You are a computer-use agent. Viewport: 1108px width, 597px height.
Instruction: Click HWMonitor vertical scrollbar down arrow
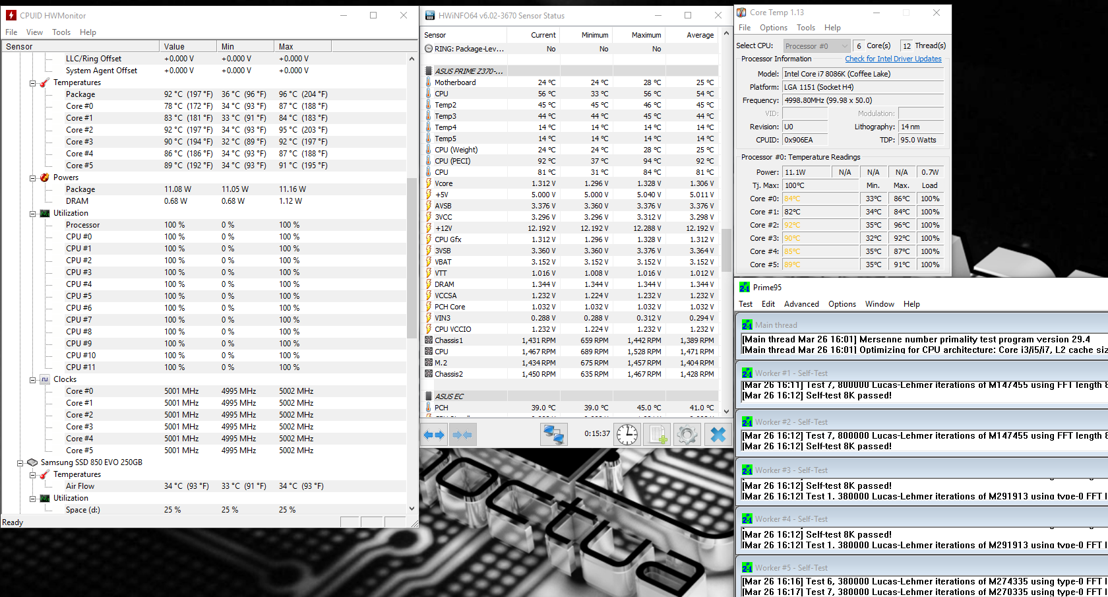(412, 509)
